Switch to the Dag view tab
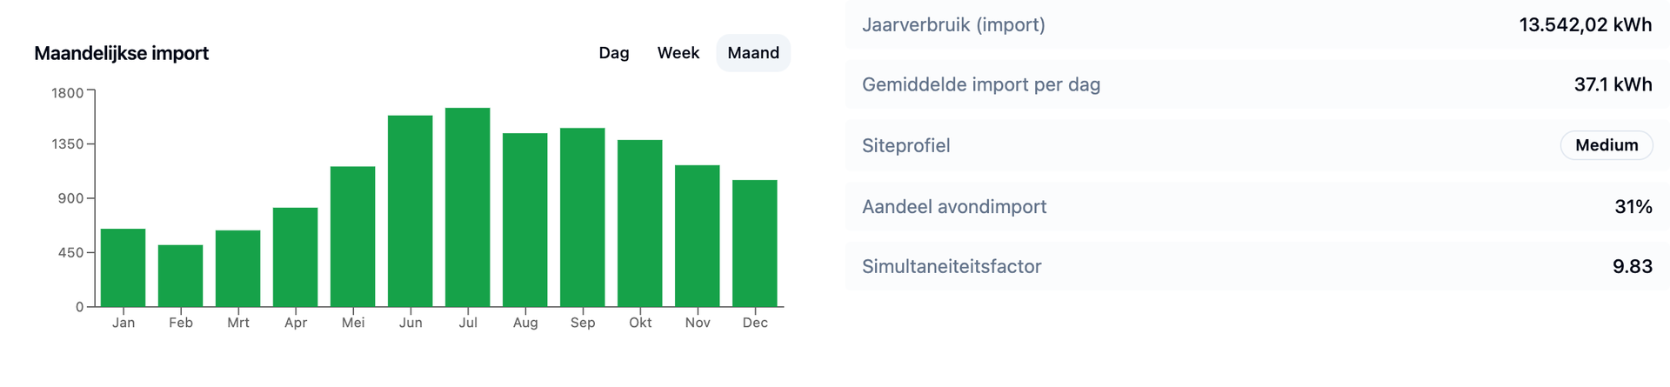 pos(613,53)
